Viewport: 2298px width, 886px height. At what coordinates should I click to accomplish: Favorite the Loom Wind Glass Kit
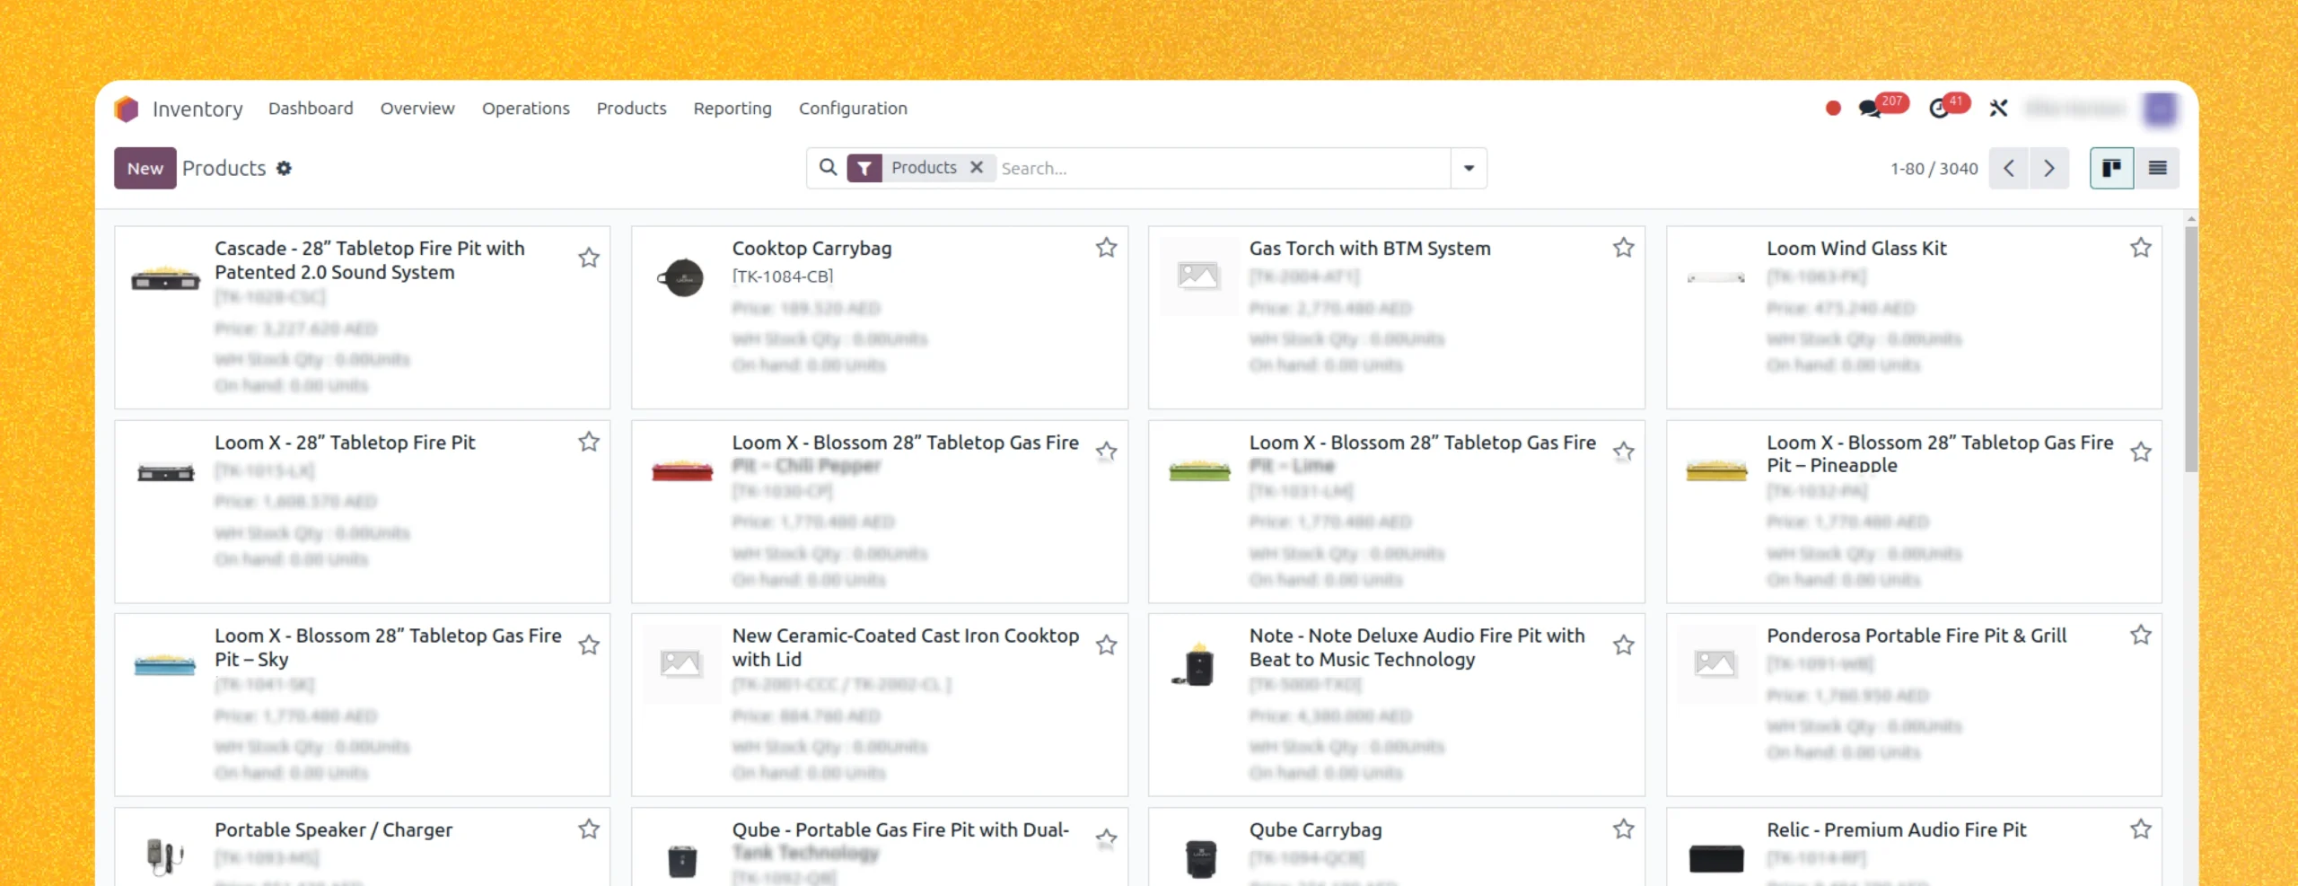pos(2141,248)
